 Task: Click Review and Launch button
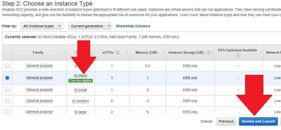pos(258,121)
